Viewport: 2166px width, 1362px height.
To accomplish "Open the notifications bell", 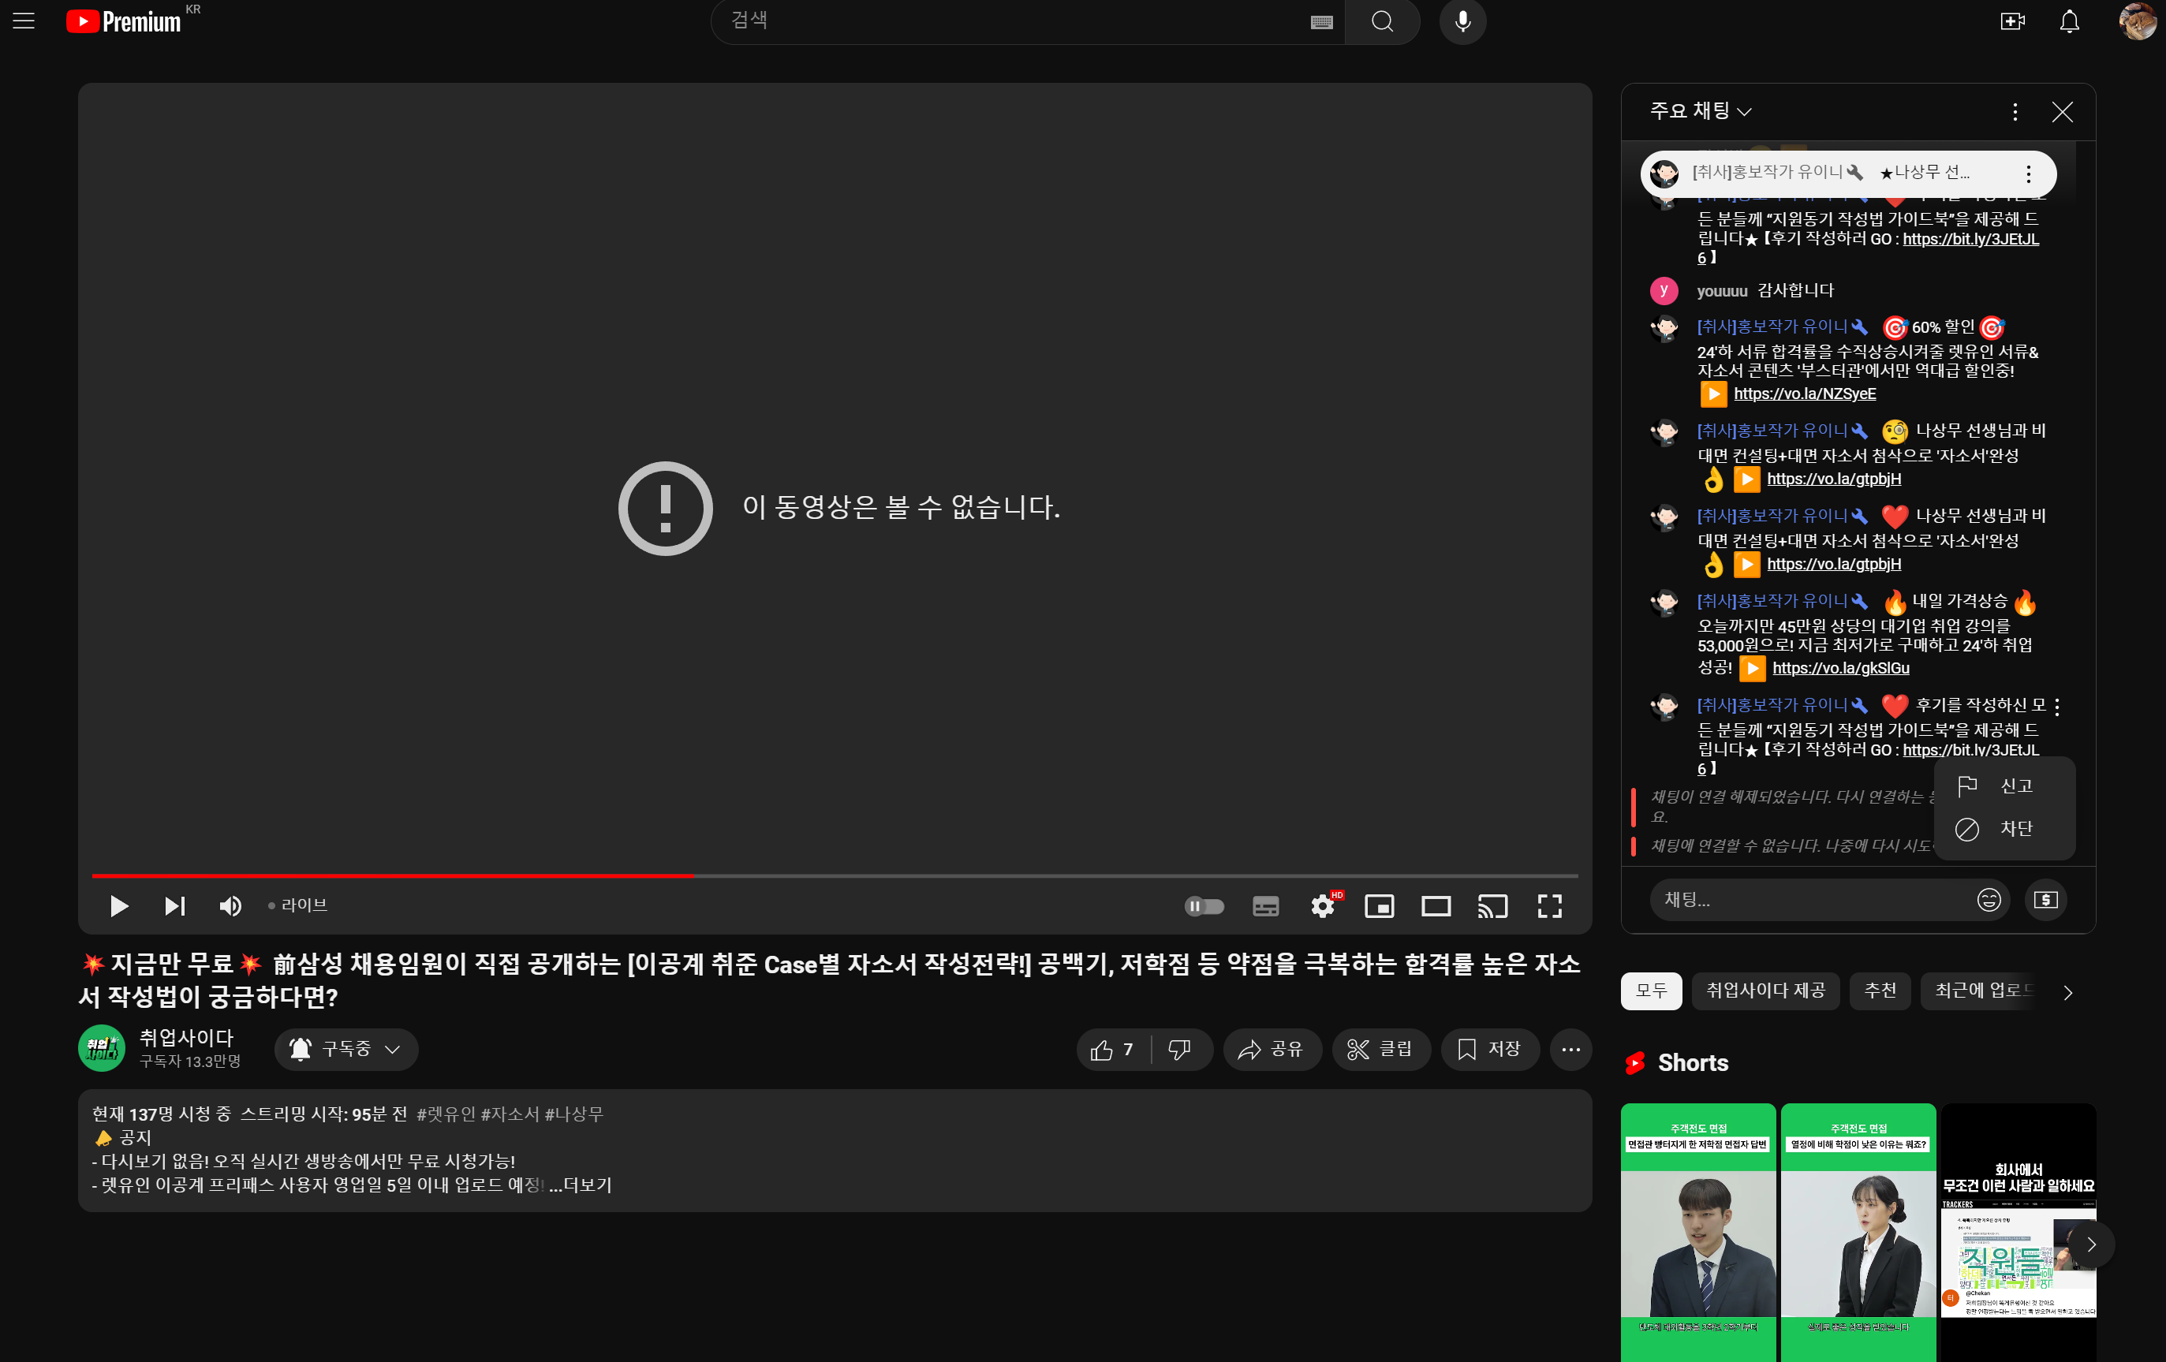I will click(2069, 21).
